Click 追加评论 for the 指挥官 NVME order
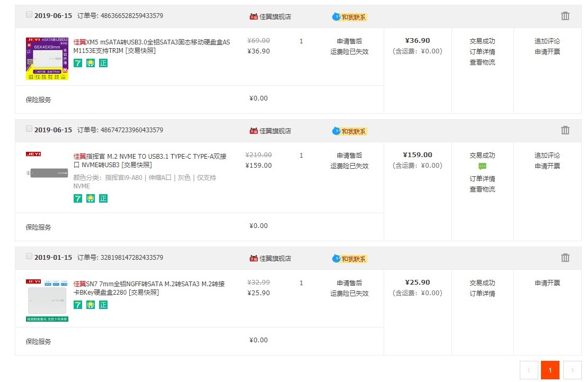Viewport: 586px width, 382px height. point(547,155)
